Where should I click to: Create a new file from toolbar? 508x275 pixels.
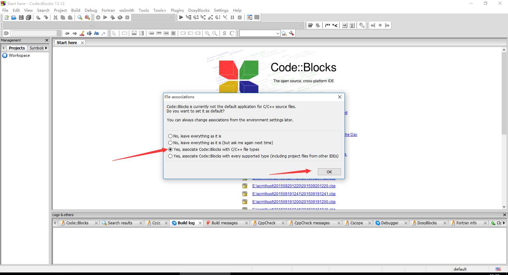6,17
